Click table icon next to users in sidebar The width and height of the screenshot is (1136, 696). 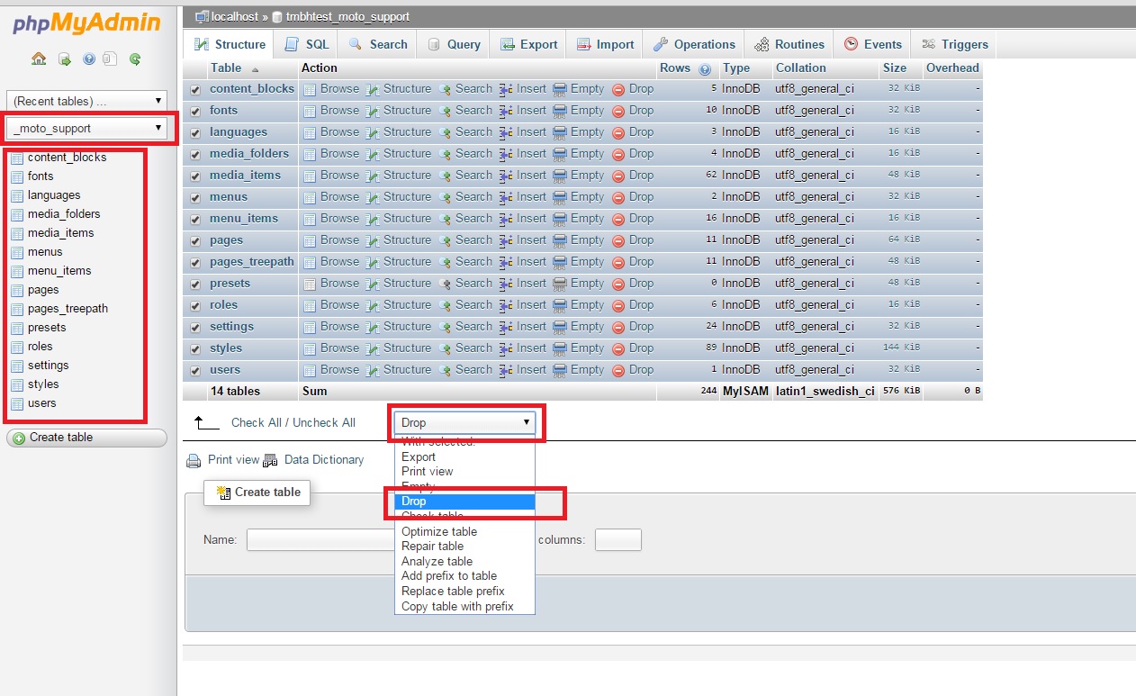(x=17, y=403)
